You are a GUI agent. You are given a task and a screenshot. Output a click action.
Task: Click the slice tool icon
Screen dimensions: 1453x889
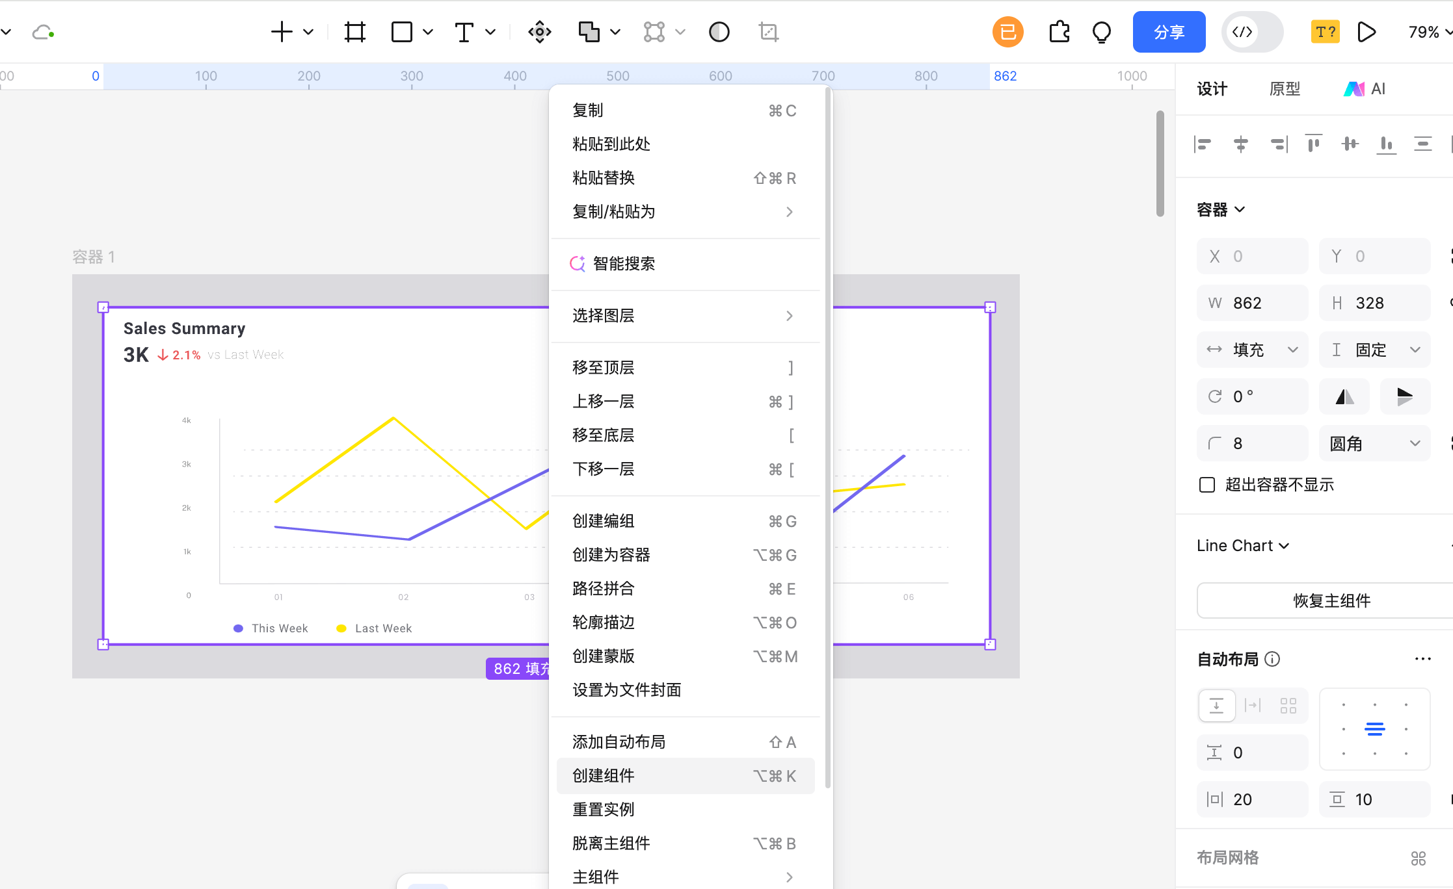[x=768, y=31]
